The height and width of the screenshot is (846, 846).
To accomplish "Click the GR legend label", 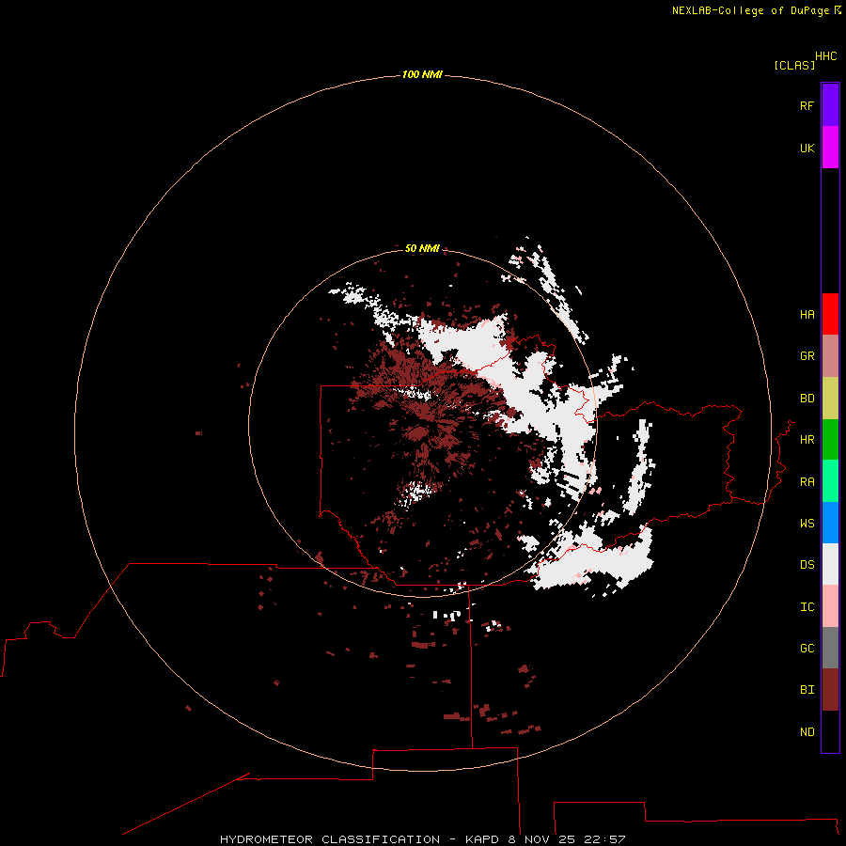I will pyautogui.click(x=807, y=356).
